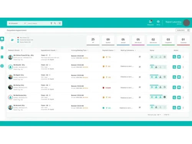
Task: Click first patient's profile photo
Action: point(10,57)
